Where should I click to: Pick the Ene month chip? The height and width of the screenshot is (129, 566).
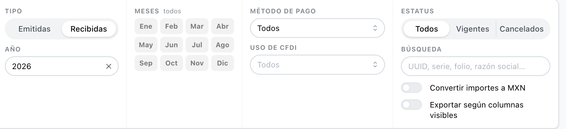146,26
